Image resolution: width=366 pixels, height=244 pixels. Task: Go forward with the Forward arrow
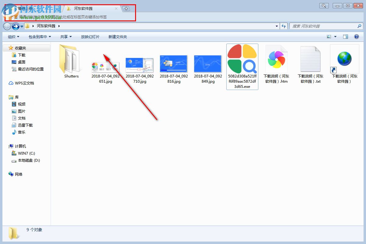[16, 26]
